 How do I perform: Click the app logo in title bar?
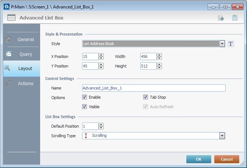click(x=7, y=7)
